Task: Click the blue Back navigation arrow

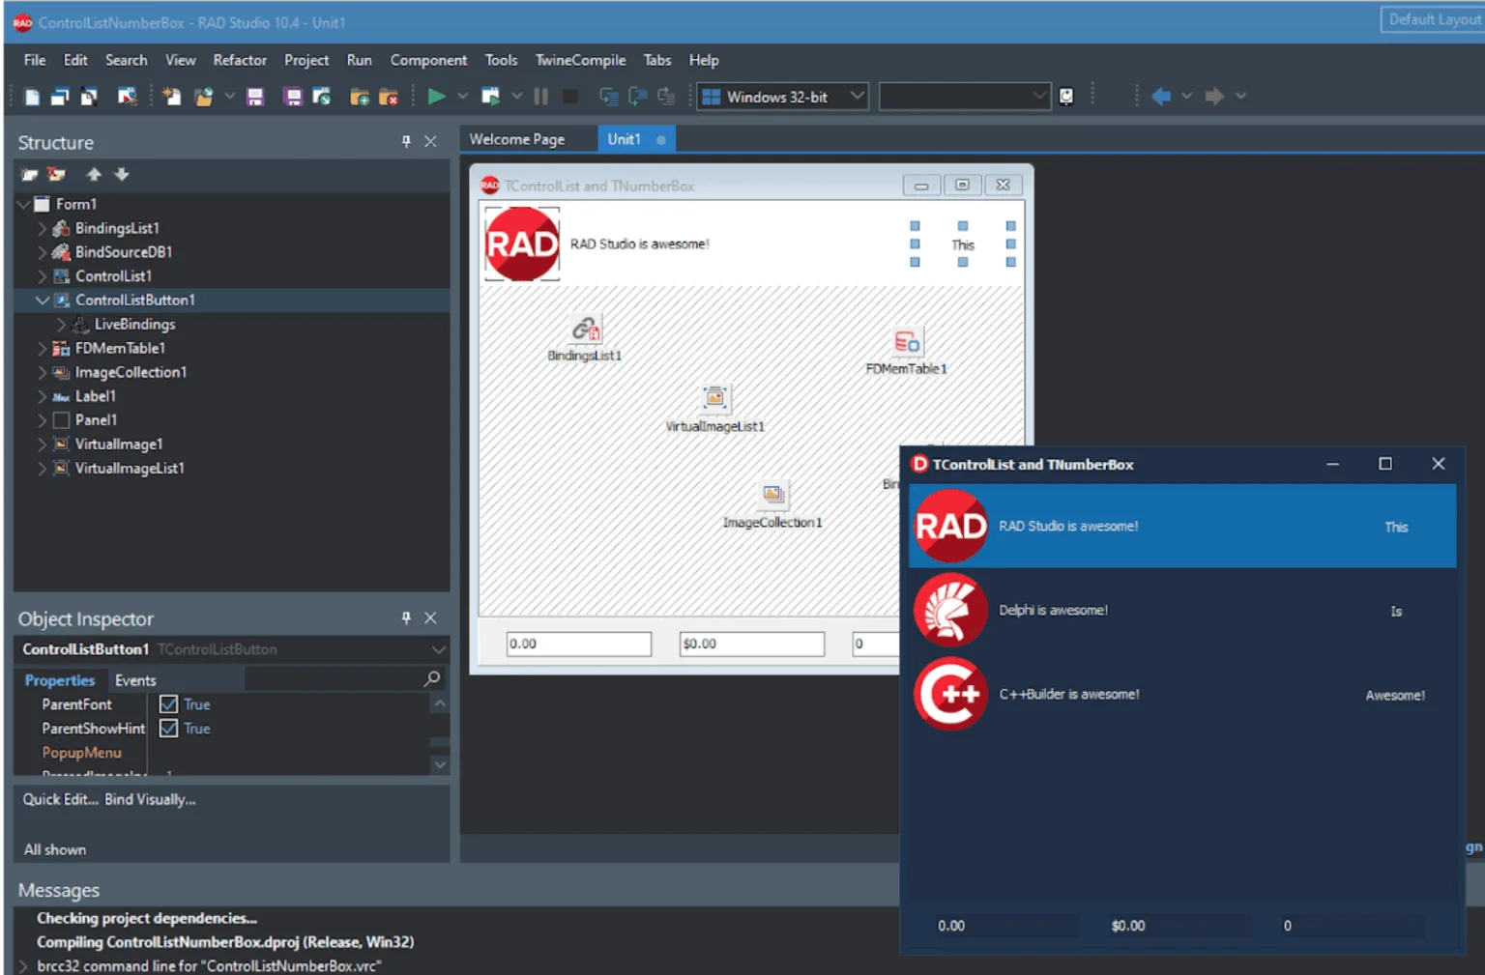Action: pyautogui.click(x=1161, y=97)
